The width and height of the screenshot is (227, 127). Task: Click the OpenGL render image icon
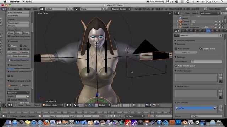tap(154, 105)
